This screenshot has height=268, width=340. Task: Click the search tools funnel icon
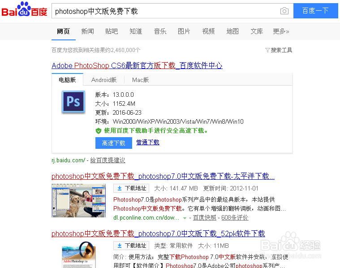tap(267, 50)
